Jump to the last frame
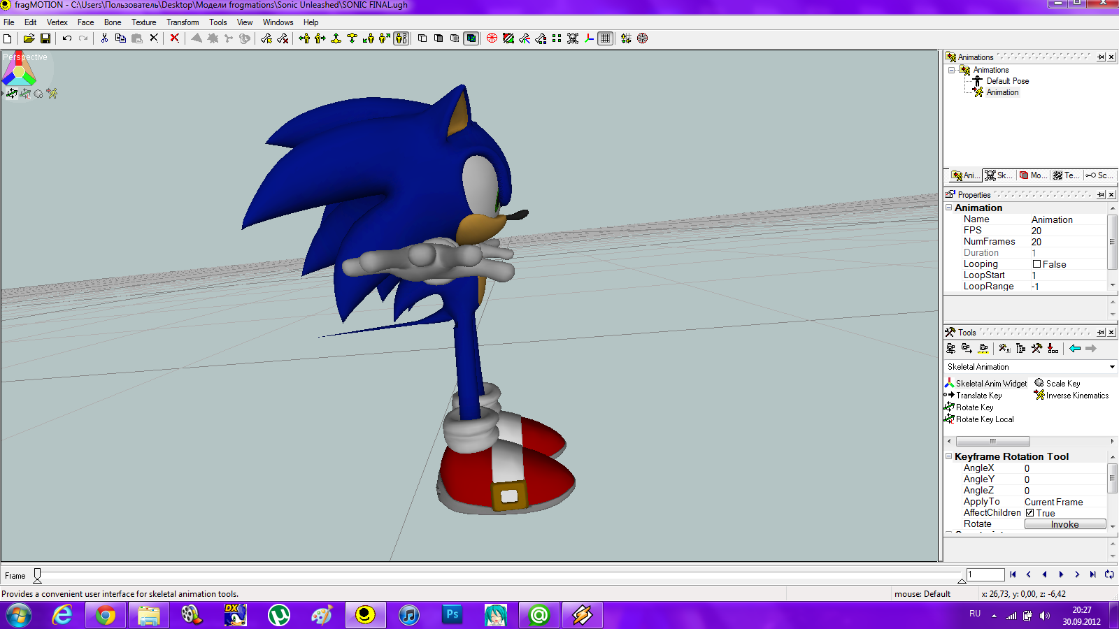Viewport: 1119px width, 629px height. [1093, 574]
